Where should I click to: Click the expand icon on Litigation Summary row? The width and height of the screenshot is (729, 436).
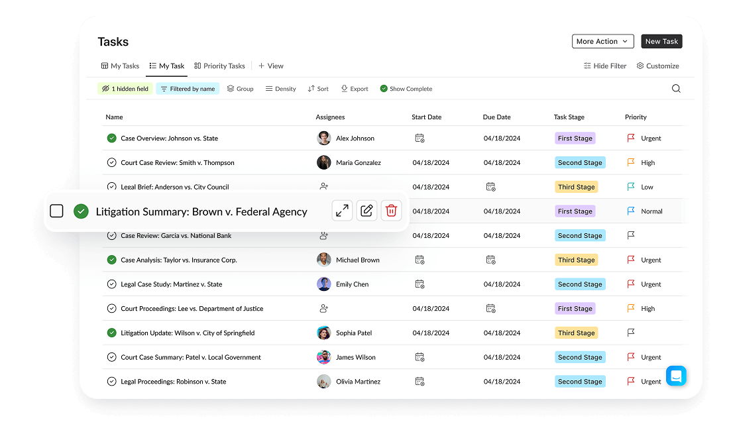coord(342,211)
